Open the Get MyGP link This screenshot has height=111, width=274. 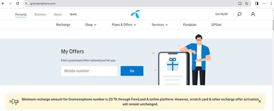(x=222, y=14)
